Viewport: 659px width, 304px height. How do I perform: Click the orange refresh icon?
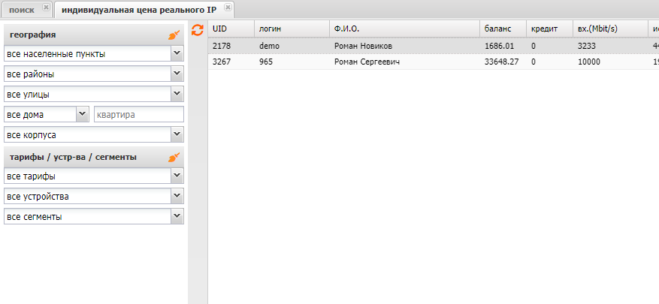click(x=198, y=29)
